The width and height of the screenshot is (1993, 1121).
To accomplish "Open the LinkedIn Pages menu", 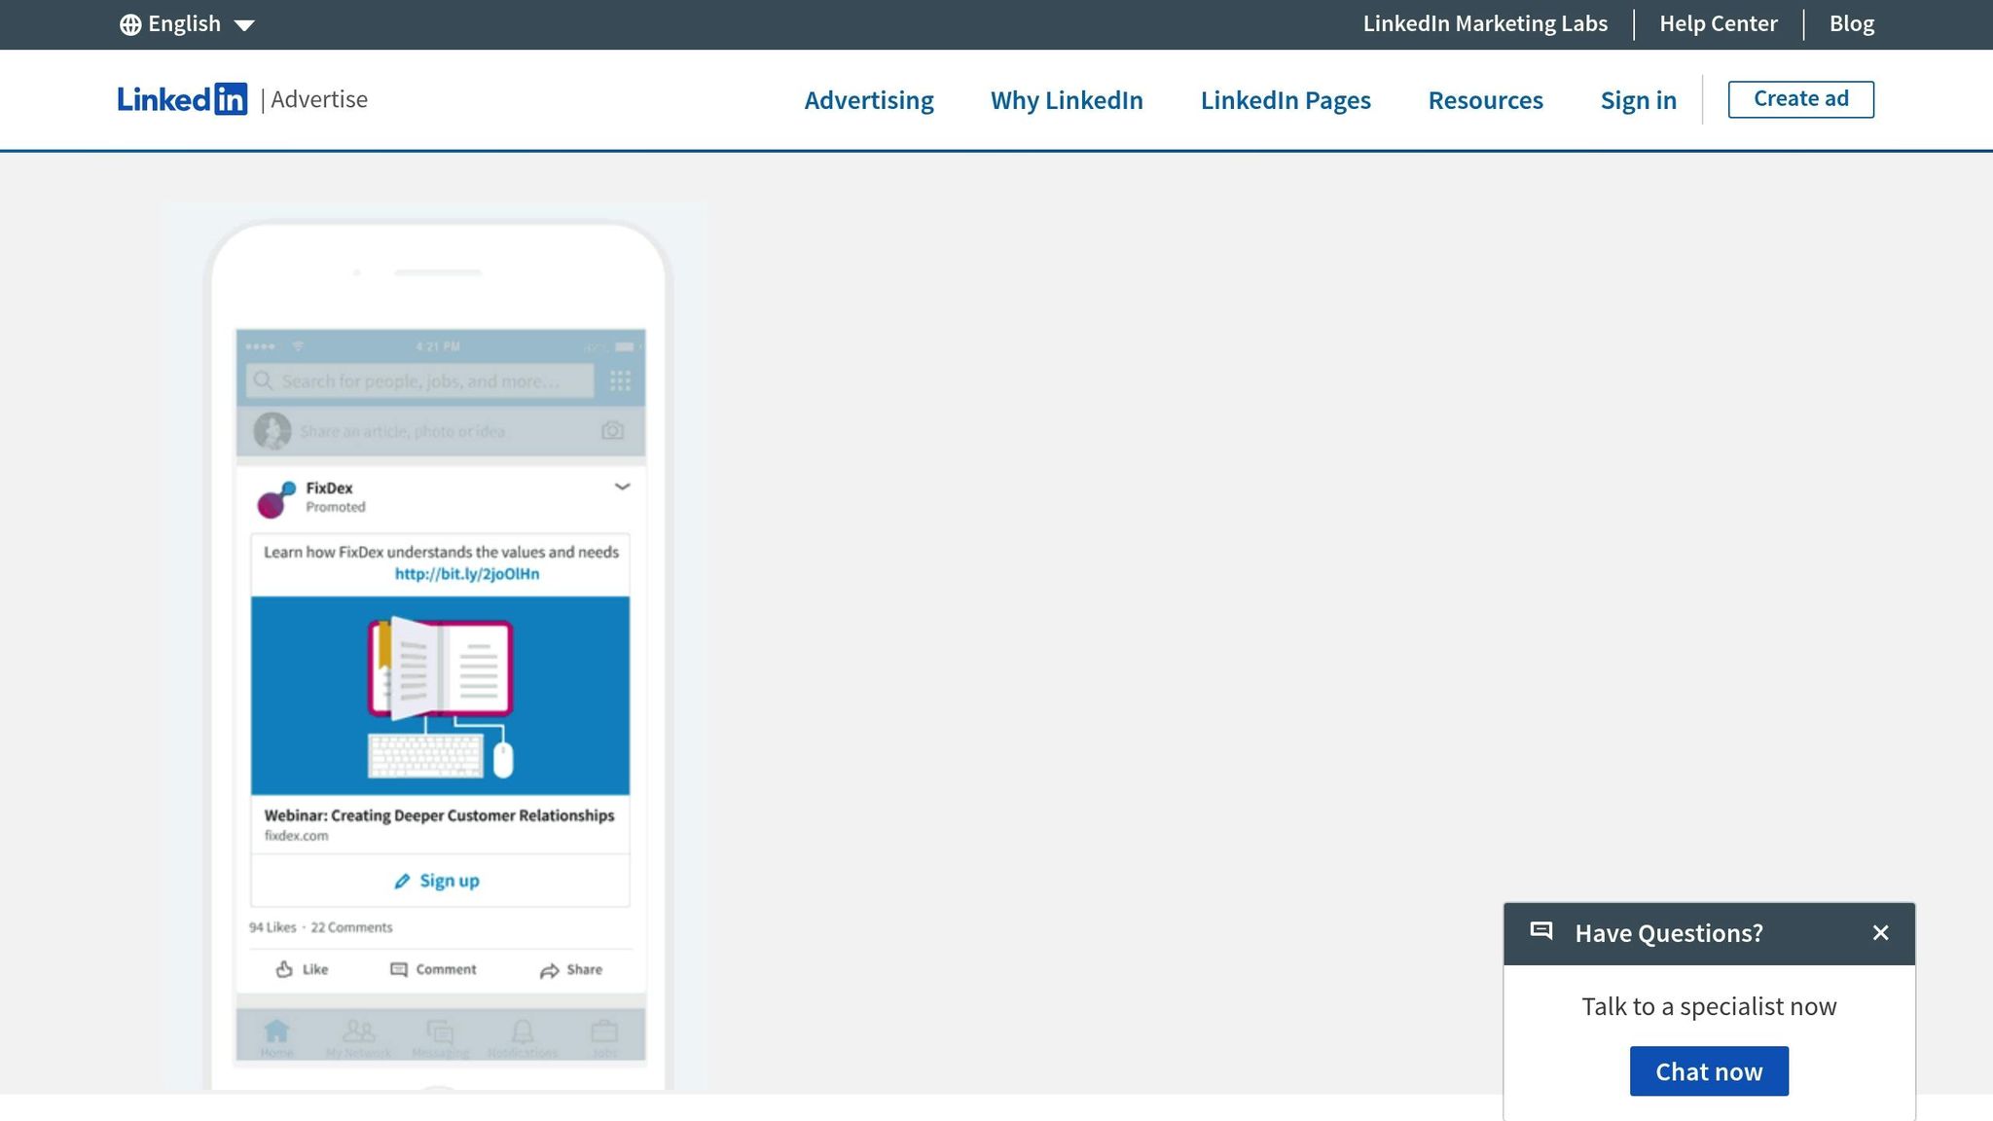I will tap(1286, 100).
